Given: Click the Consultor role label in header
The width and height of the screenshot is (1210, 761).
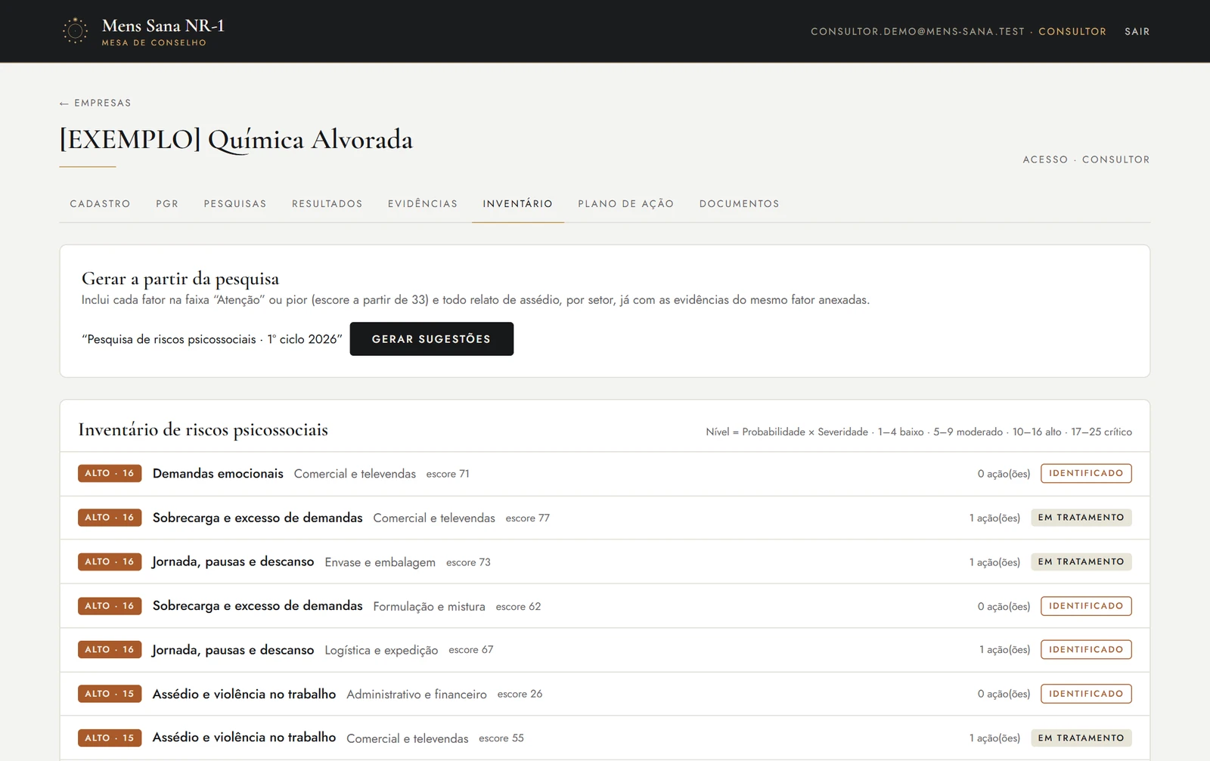Looking at the screenshot, I should tap(1072, 32).
